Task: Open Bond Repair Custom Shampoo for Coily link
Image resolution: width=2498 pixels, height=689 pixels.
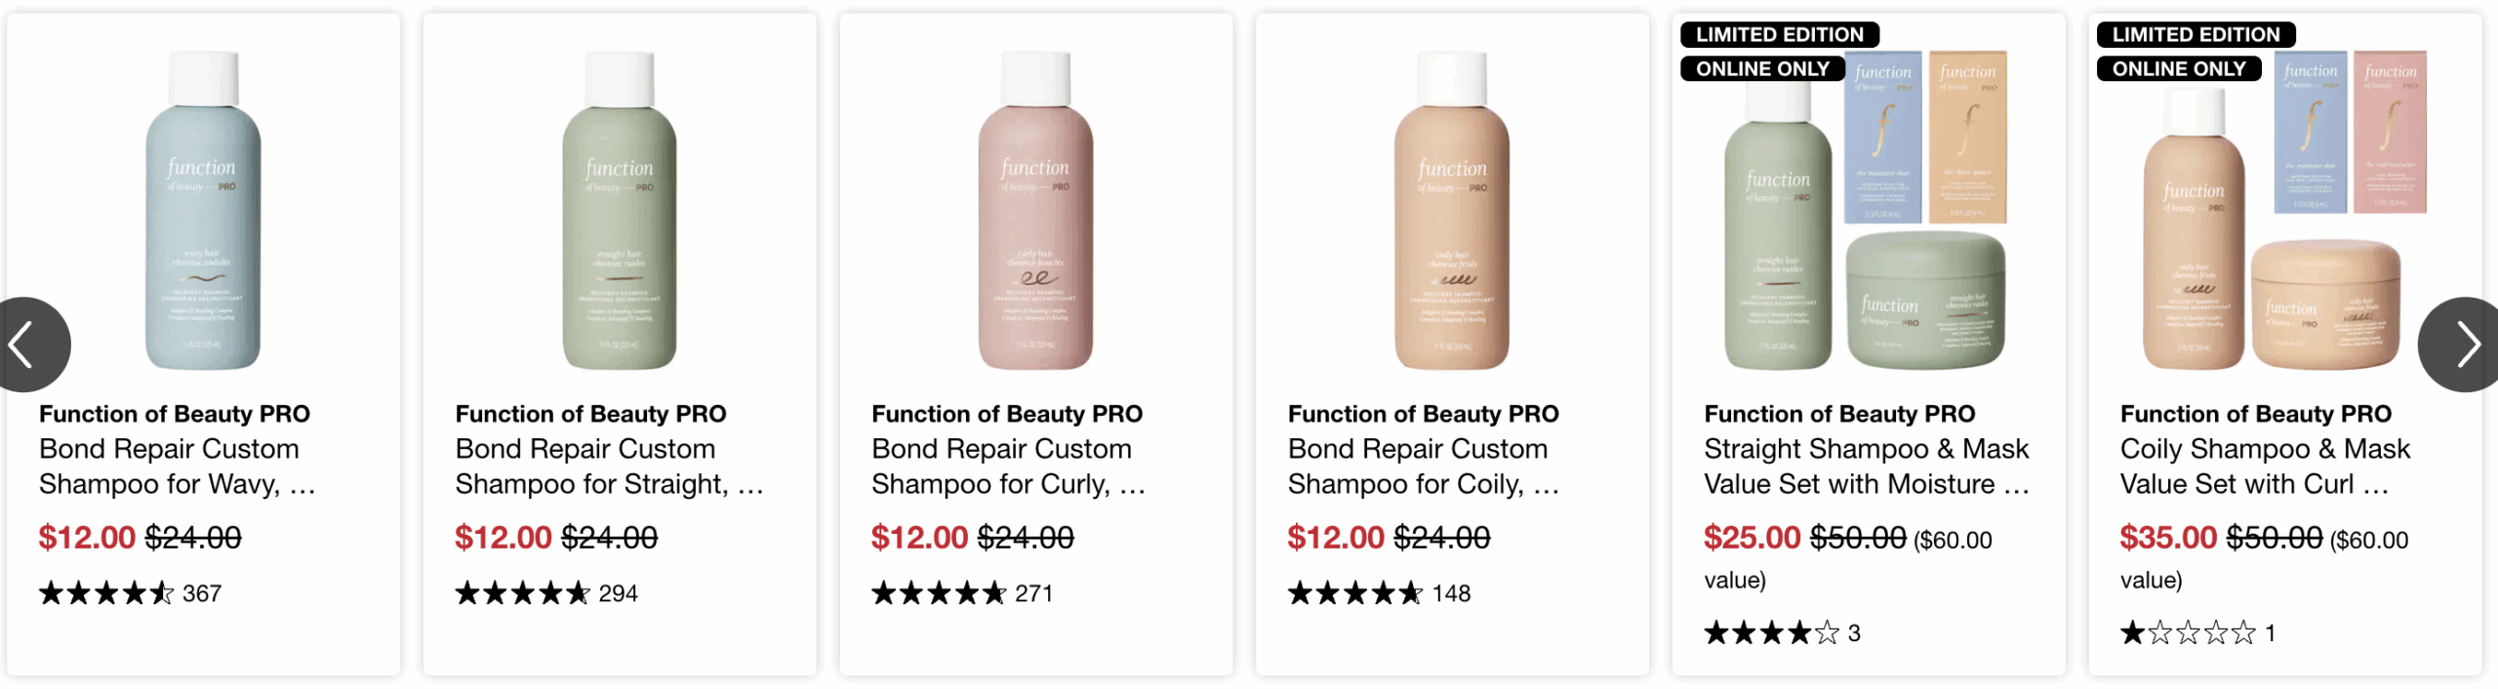Action: 1424,449
